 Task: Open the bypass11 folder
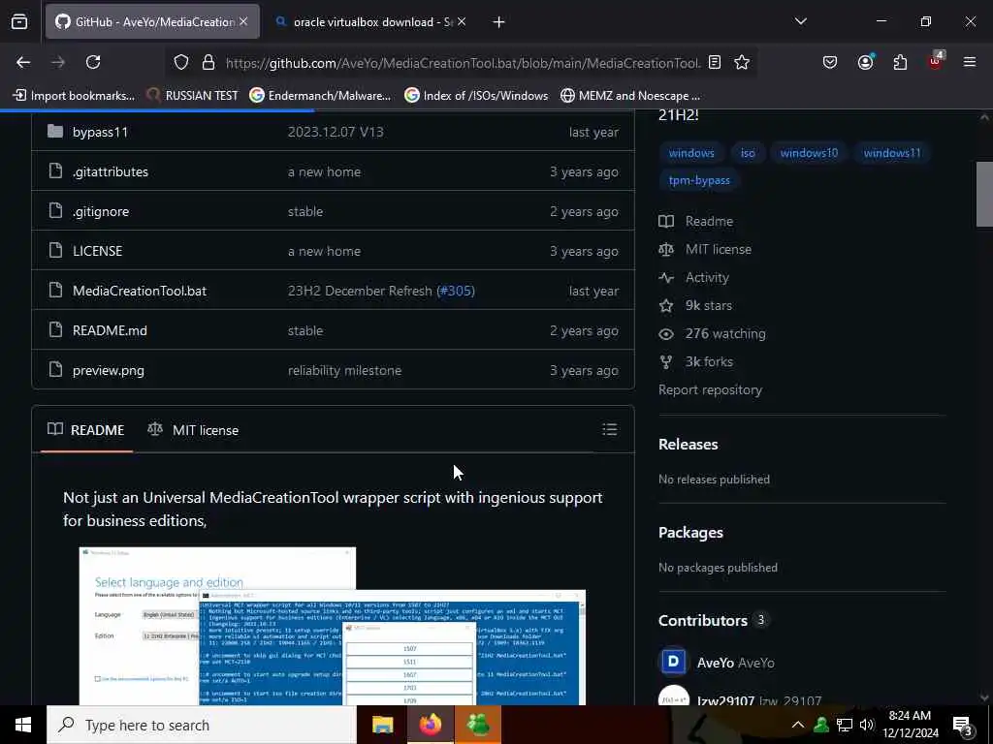click(x=100, y=132)
